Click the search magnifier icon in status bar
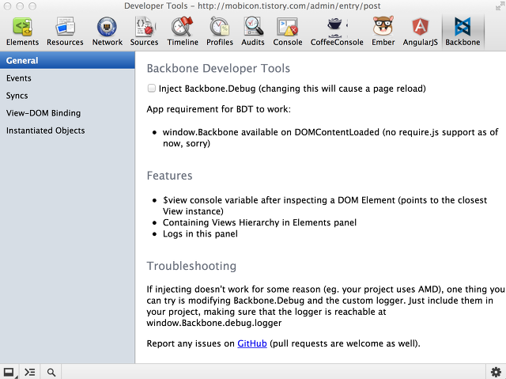The height and width of the screenshot is (379, 506). pos(51,372)
